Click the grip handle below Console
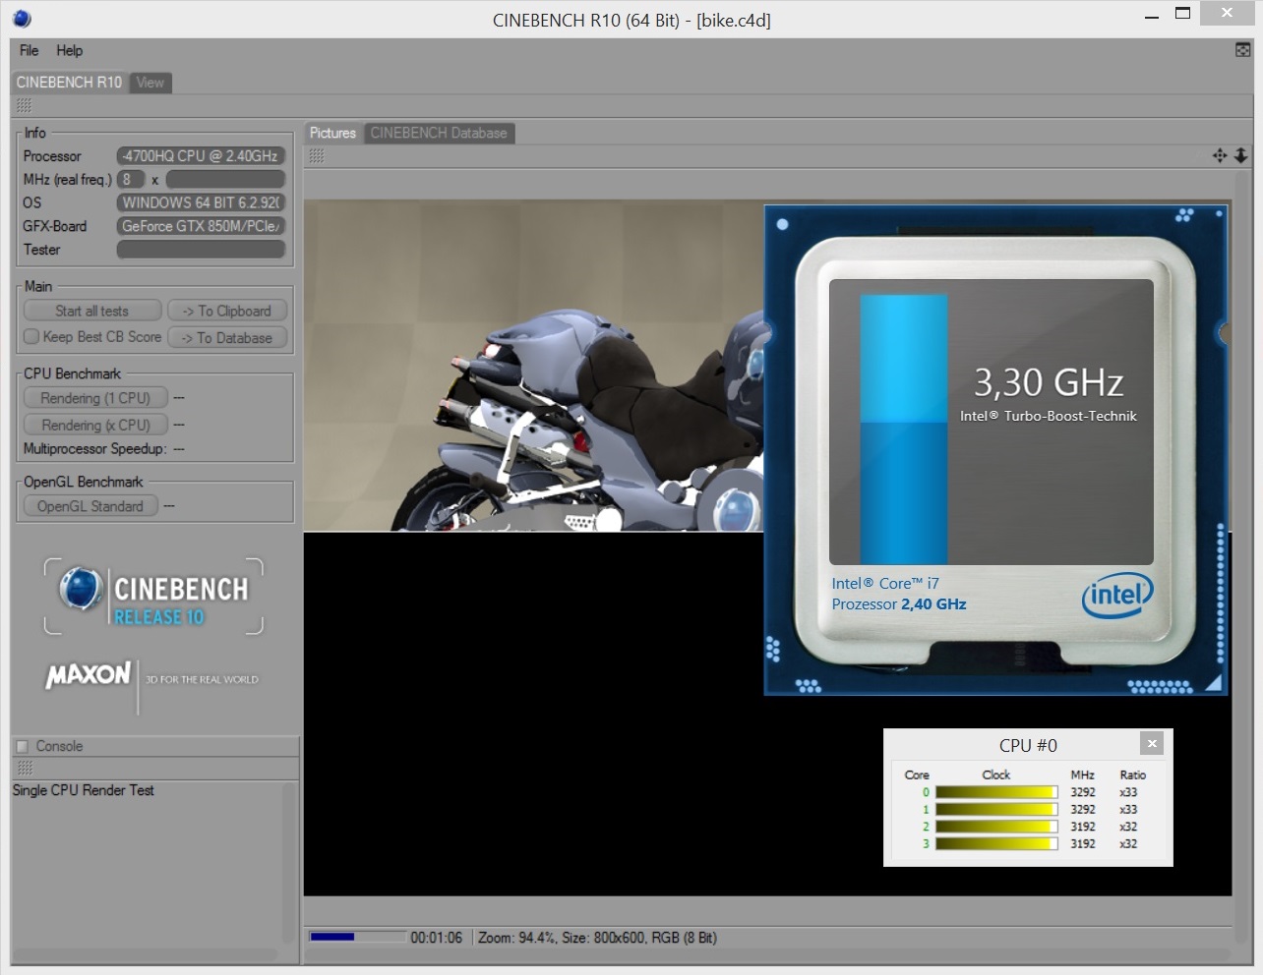The width and height of the screenshot is (1263, 975). 25,768
